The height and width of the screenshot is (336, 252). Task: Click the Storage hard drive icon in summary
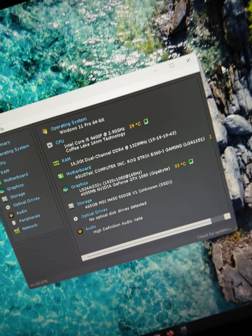click(x=71, y=206)
